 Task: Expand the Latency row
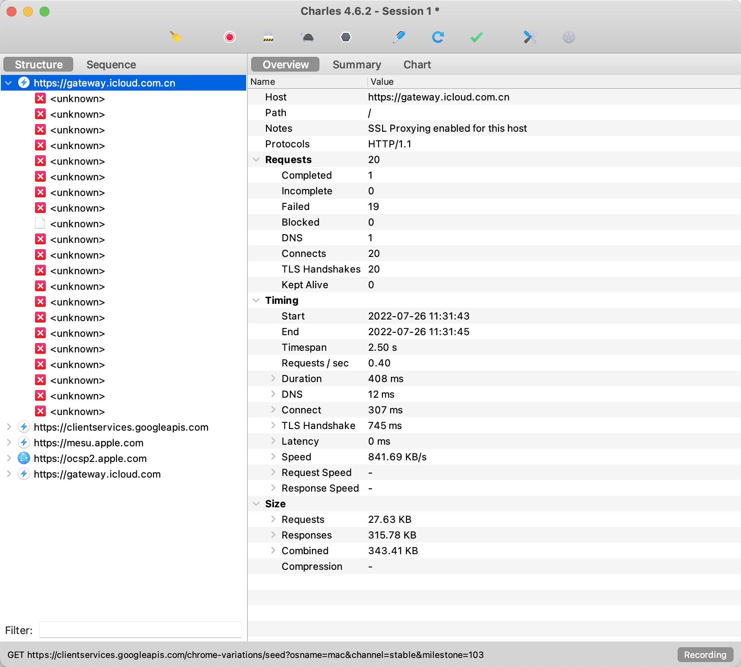pyautogui.click(x=273, y=441)
